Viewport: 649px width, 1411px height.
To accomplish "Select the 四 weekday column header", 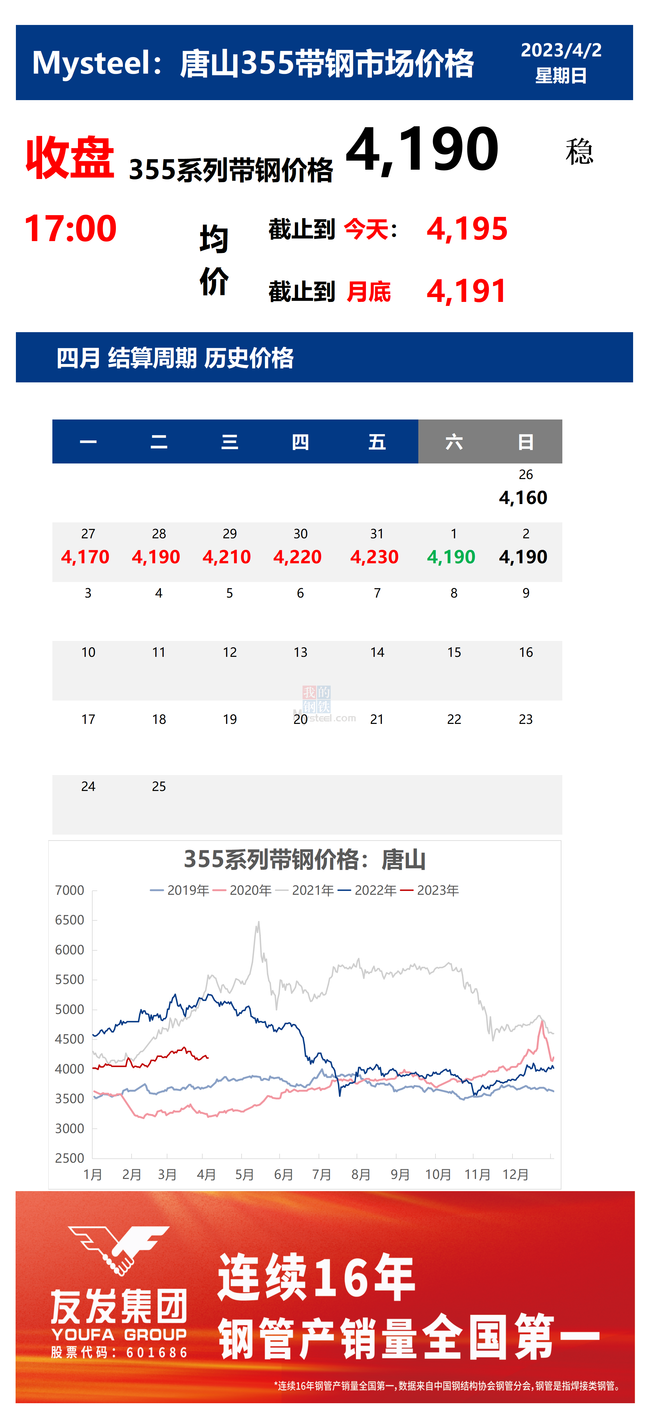I will 300,442.
